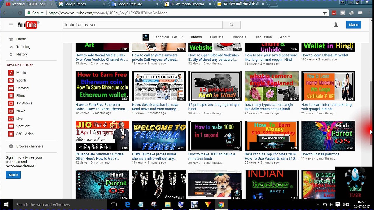Screen dimensions: 374x210
Task: Switch to the Google Translate tab
Action: [134, 4]
